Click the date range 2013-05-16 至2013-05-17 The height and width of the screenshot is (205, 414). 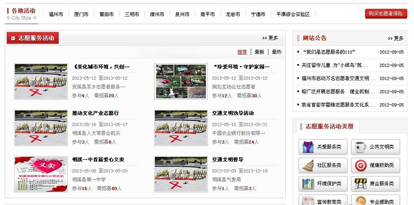[99, 124]
